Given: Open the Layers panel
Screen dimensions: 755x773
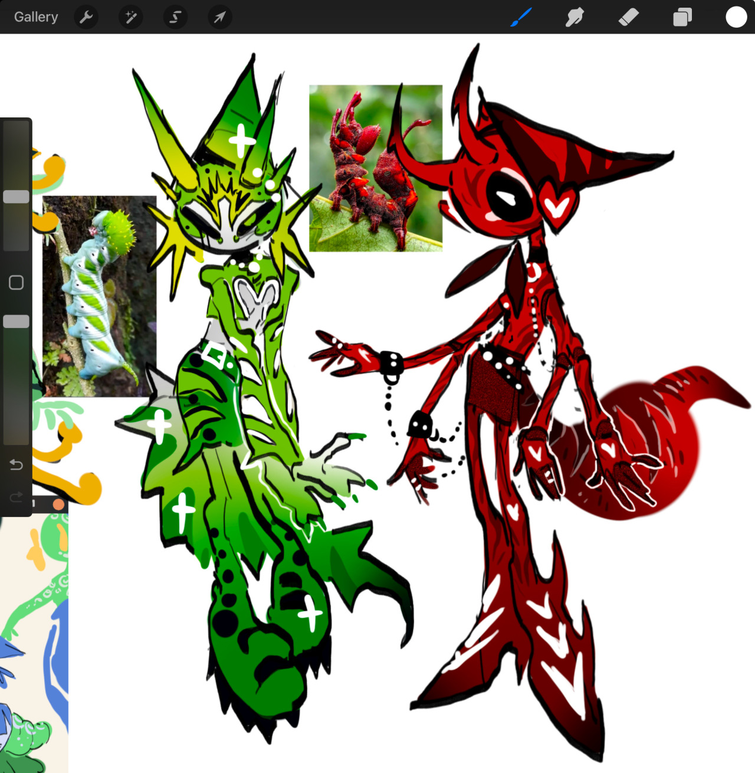Looking at the screenshot, I should [x=682, y=17].
